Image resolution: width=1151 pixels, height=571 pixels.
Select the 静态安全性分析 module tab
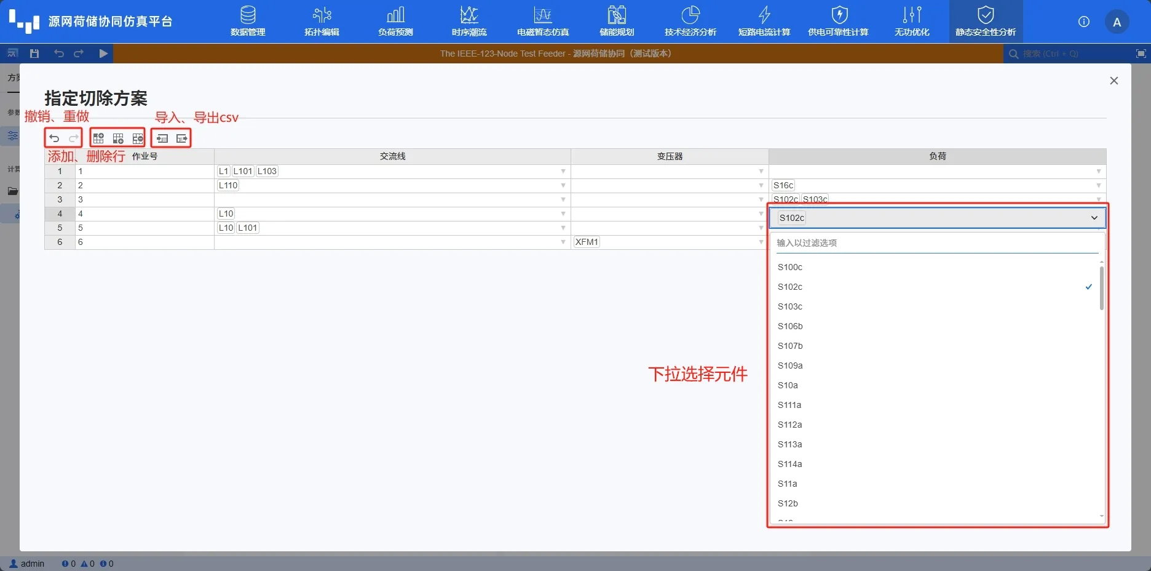tap(986, 22)
